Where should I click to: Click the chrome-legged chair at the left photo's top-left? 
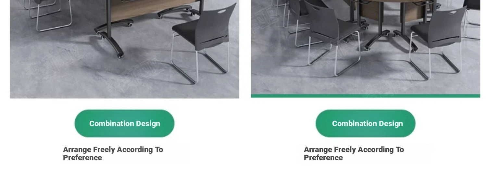(49, 15)
